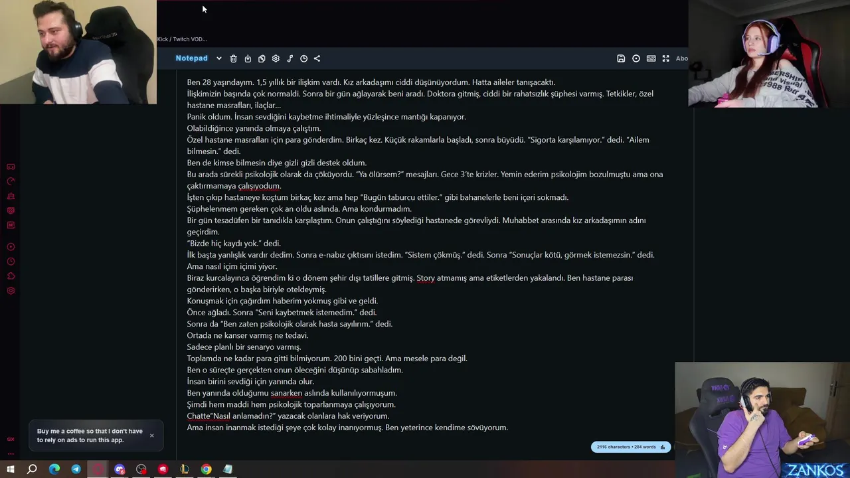Open the VR goggles icon in Opera sidebar
The height and width of the screenshot is (478, 850).
coord(11,167)
